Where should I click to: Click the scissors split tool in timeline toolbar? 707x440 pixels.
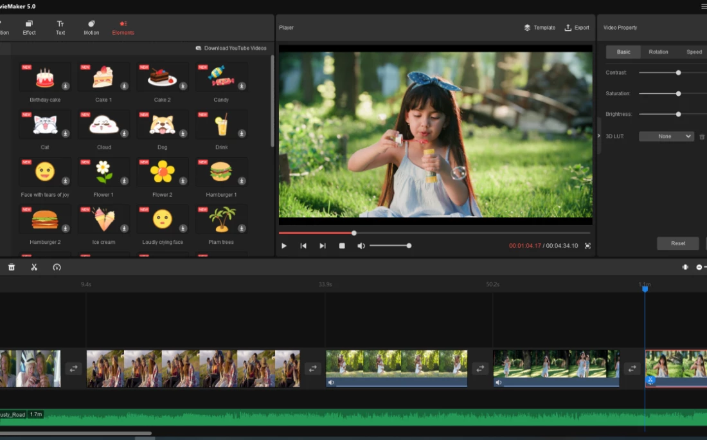34,267
